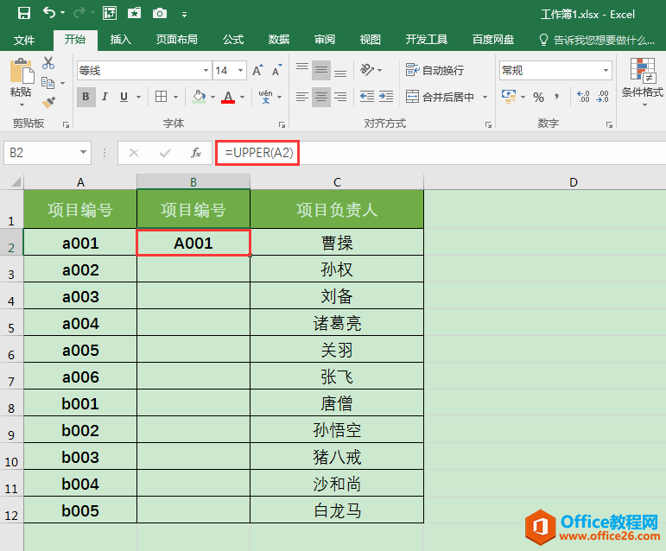Click the Insert Function fx icon
The width and height of the screenshot is (666, 551).
click(196, 153)
